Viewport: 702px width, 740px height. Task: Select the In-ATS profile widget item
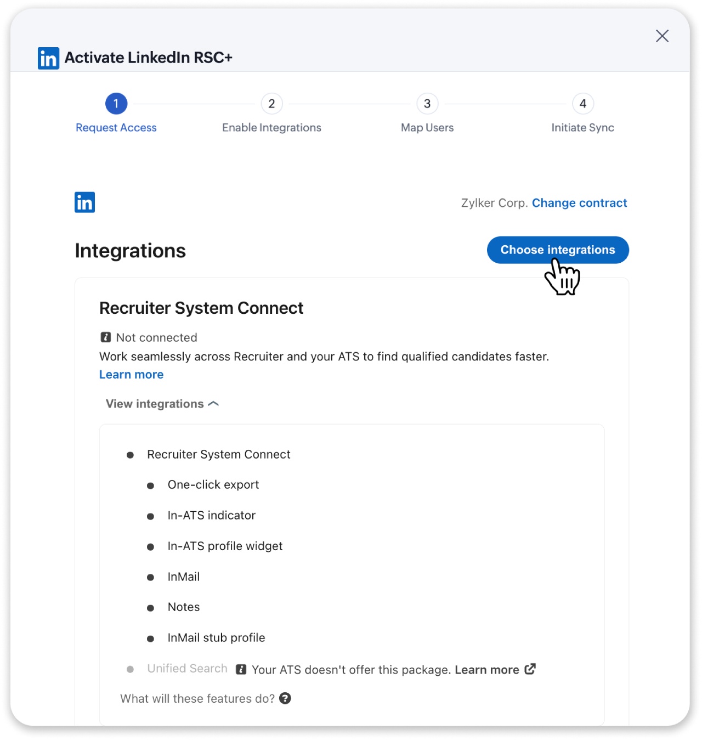(225, 546)
